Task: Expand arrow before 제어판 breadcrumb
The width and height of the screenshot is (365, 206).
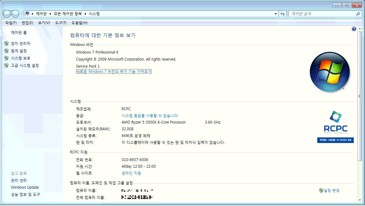Action: [33, 14]
